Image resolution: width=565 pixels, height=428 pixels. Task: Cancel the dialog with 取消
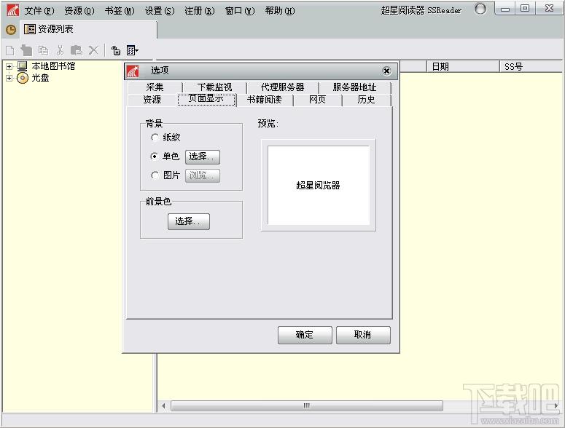[x=363, y=335]
